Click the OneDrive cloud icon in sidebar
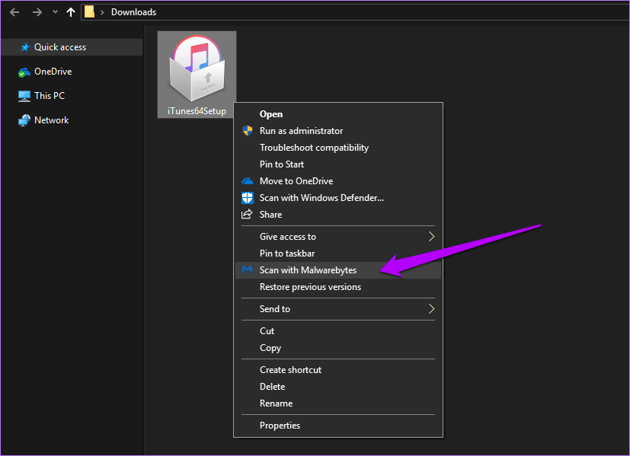This screenshot has width=630, height=456. coord(24,72)
